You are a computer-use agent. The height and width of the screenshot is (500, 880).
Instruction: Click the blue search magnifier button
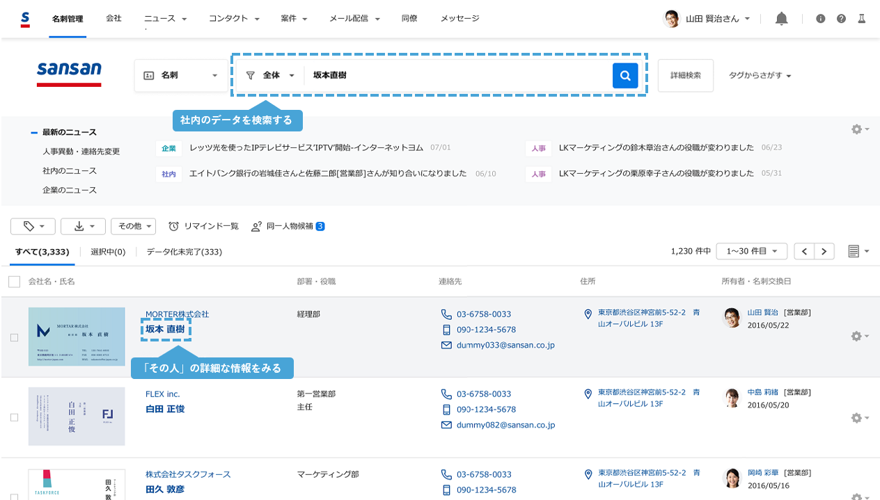tap(625, 75)
